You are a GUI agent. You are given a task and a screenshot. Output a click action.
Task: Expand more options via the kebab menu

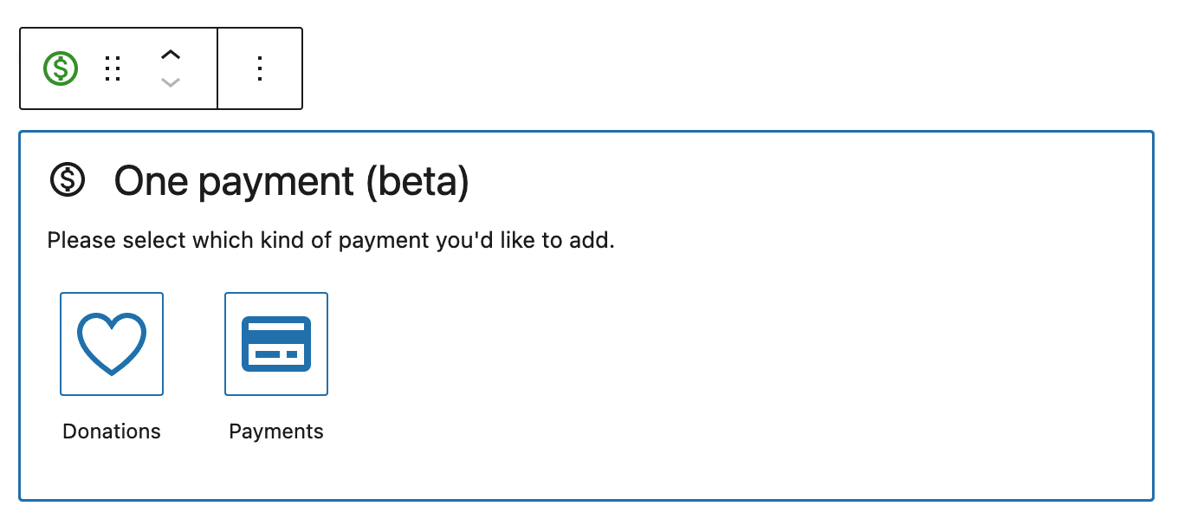259,68
